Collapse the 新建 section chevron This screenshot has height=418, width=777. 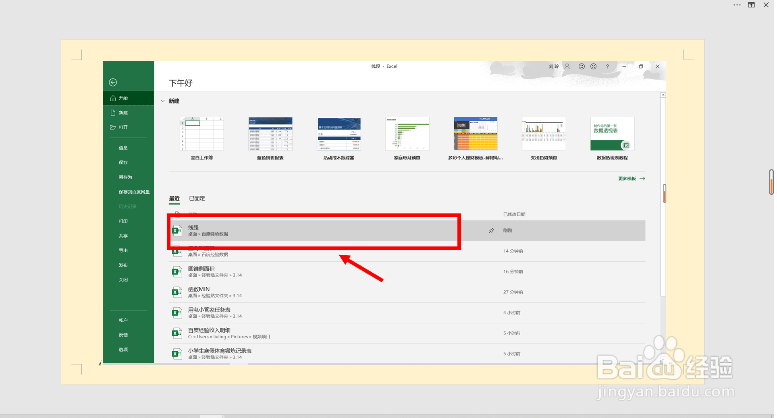point(163,101)
